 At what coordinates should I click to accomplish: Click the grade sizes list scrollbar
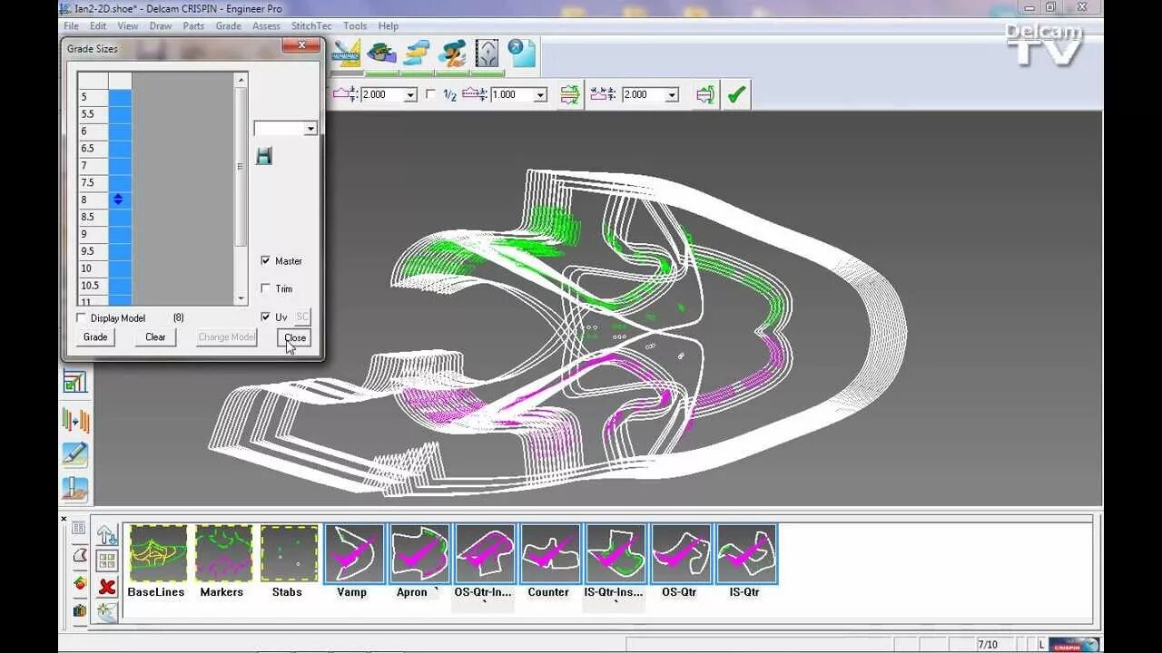241,167
